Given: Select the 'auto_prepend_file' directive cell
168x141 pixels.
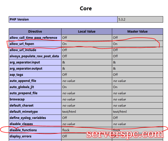Looking at the screenshot, I should pos(35,93).
